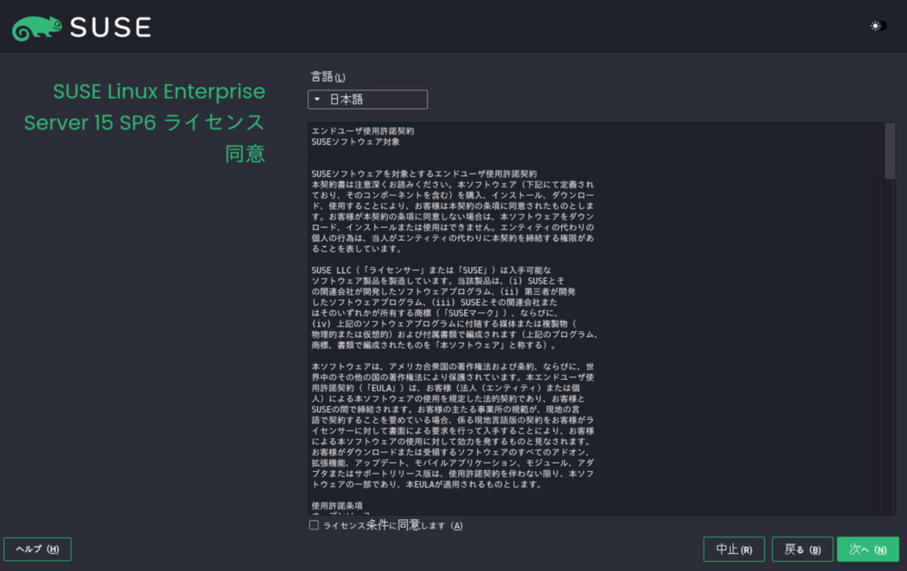Image resolution: width=907 pixels, height=571 pixels.
Task: Open help via the ヘルプ(H) button
Action: [38, 549]
